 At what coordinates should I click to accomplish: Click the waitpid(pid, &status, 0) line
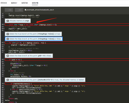click(x=21, y=76)
